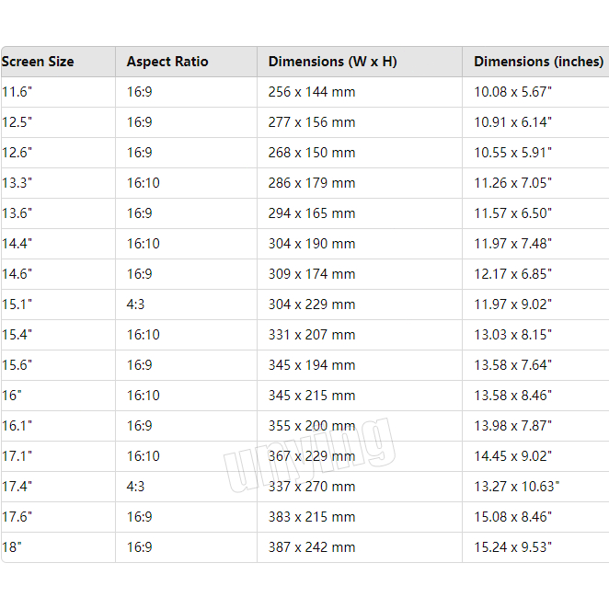
Task: Click the Aspect Ratio column header
Action: (167, 62)
